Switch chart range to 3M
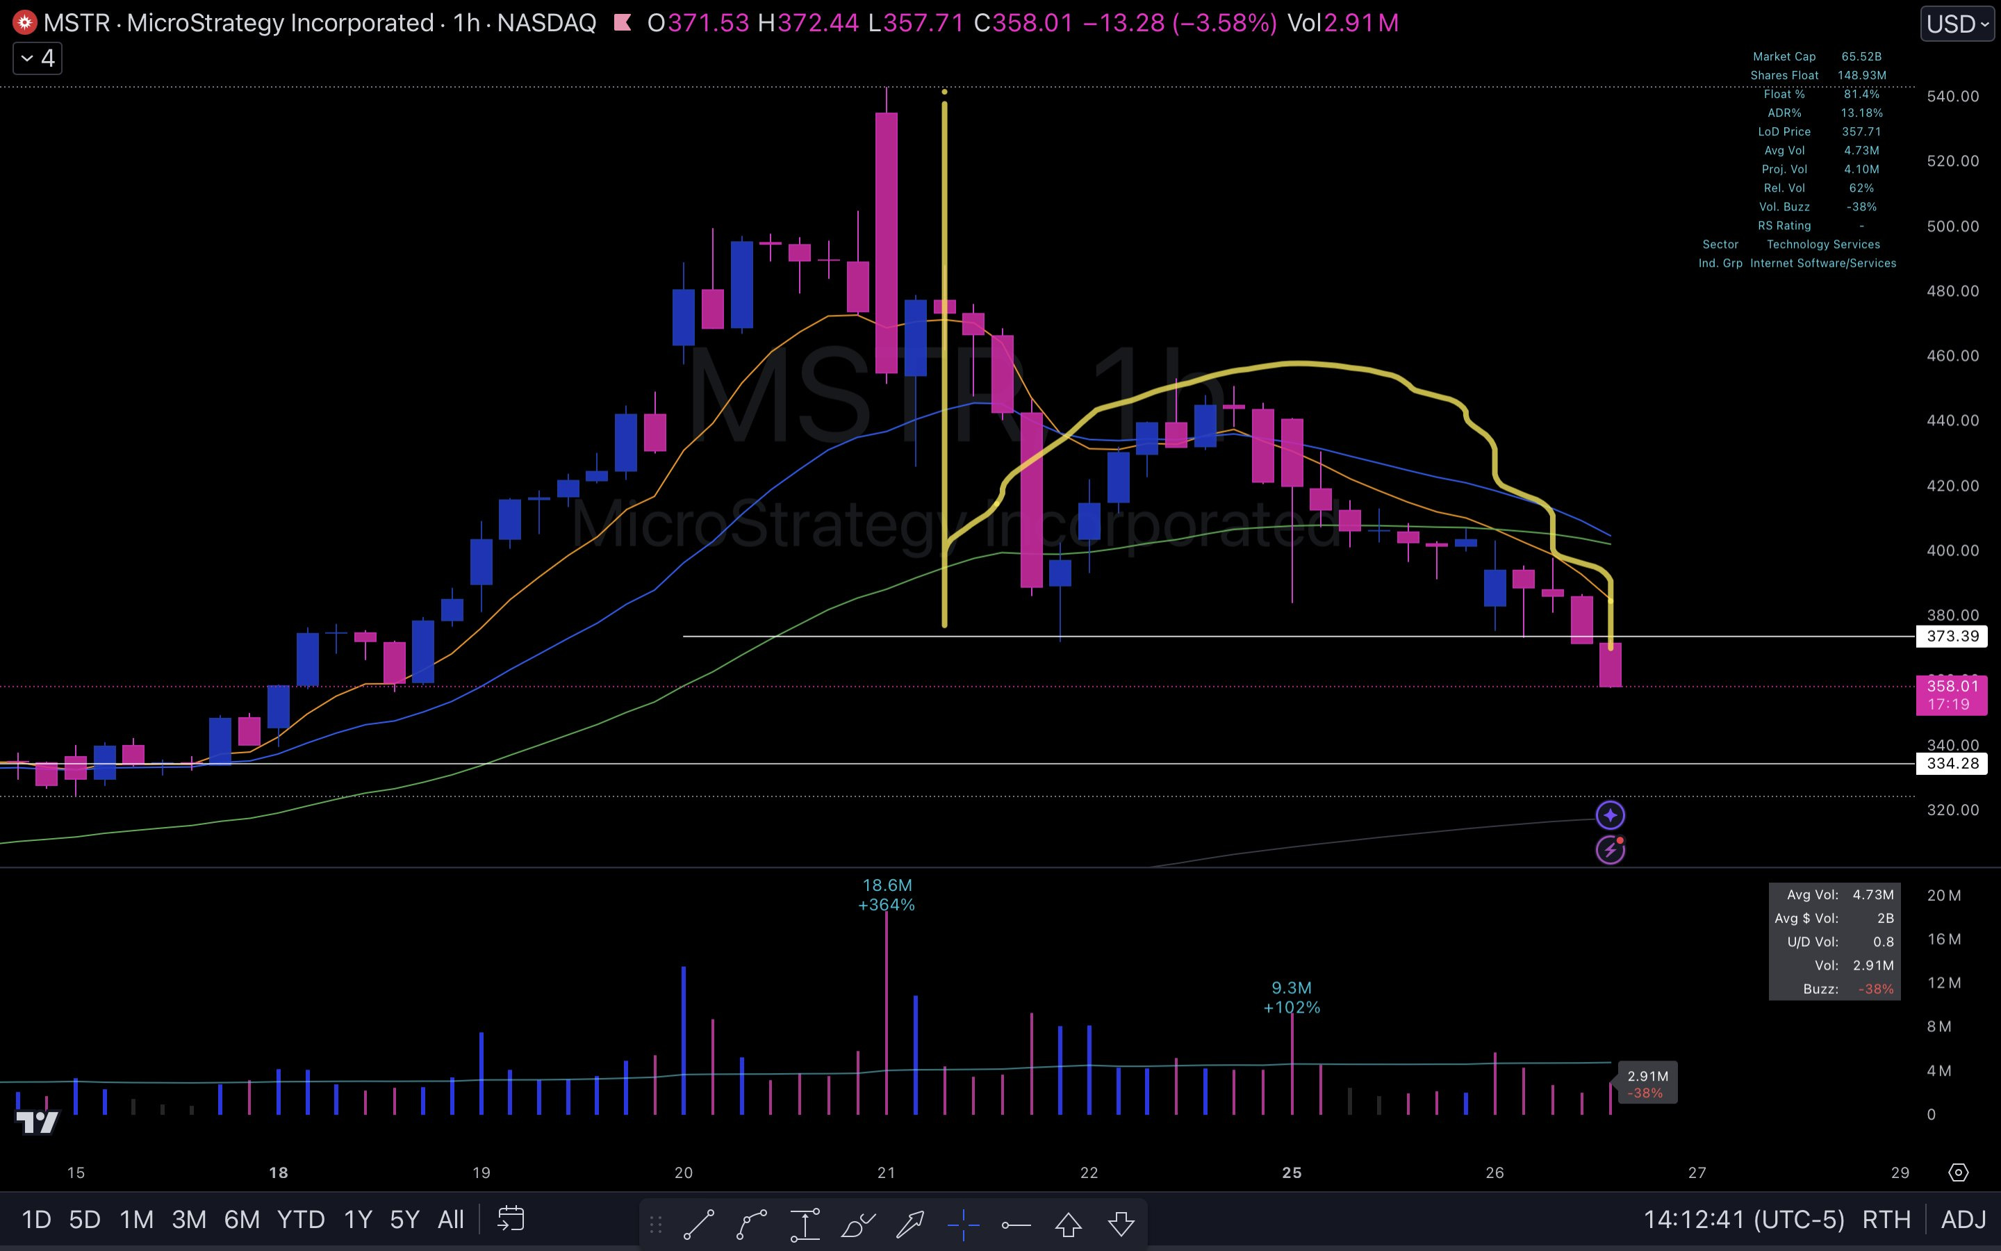 188,1219
